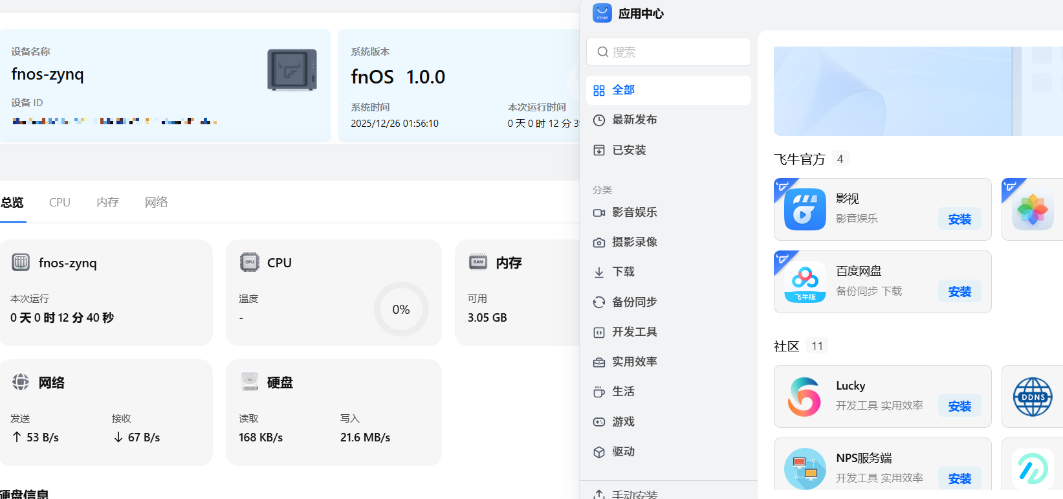
Task: Open the 开发工具 category
Action: 634,332
